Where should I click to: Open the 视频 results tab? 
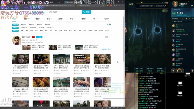[x=27, y=19]
